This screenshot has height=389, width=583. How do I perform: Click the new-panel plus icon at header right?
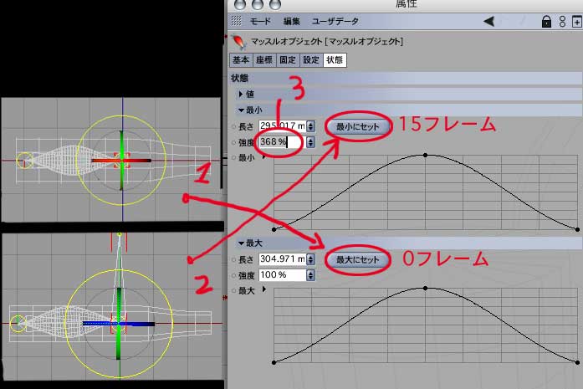[x=576, y=22]
